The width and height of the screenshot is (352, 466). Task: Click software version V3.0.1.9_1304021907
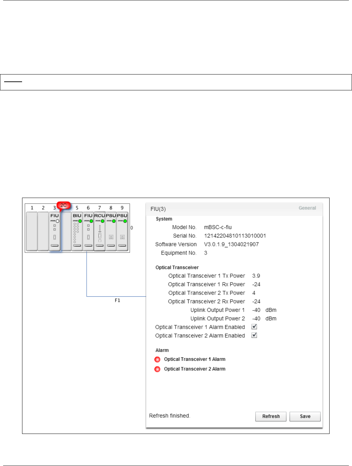click(231, 244)
